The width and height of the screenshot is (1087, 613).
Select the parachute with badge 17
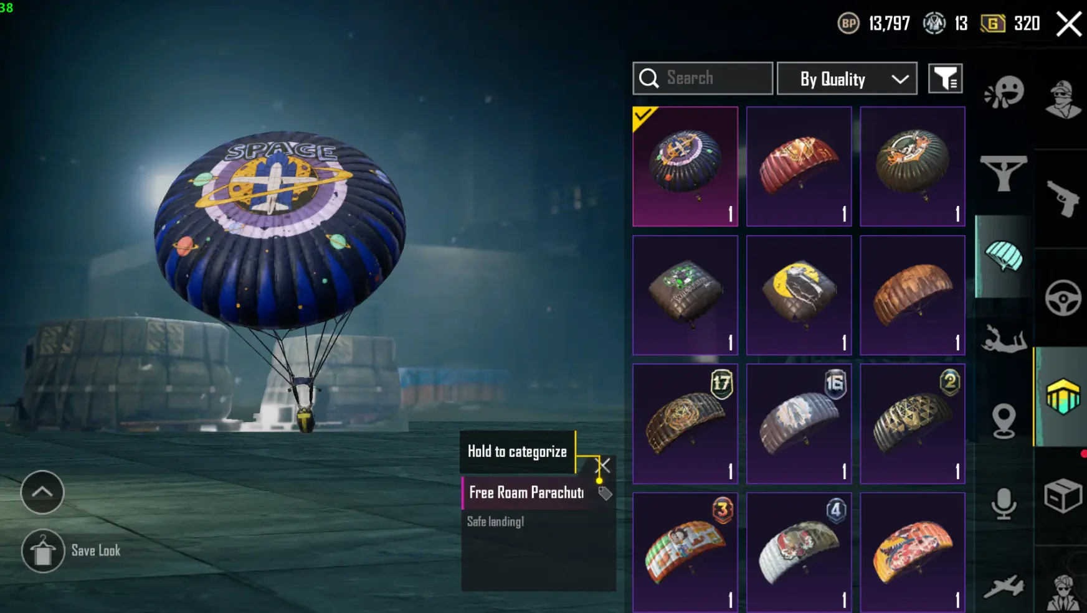685,424
